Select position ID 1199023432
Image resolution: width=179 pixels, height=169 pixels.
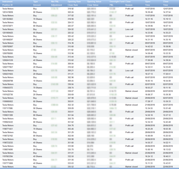8,122
